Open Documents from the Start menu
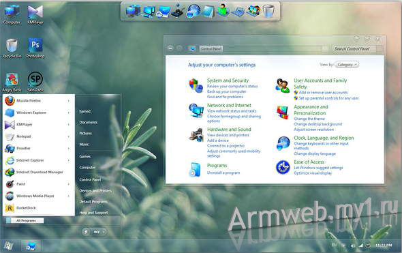This screenshot has height=253, width=402. point(88,122)
